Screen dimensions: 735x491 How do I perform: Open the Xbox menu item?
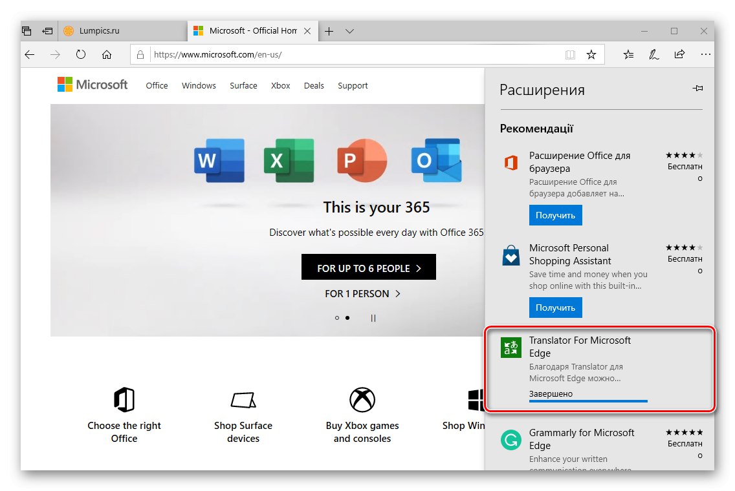click(280, 85)
